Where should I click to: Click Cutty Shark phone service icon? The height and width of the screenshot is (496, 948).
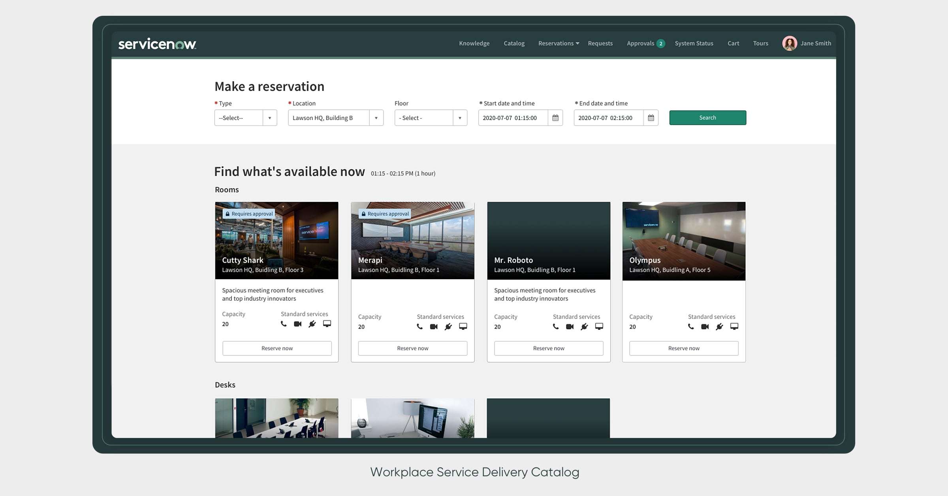pyautogui.click(x=283, y=324)
